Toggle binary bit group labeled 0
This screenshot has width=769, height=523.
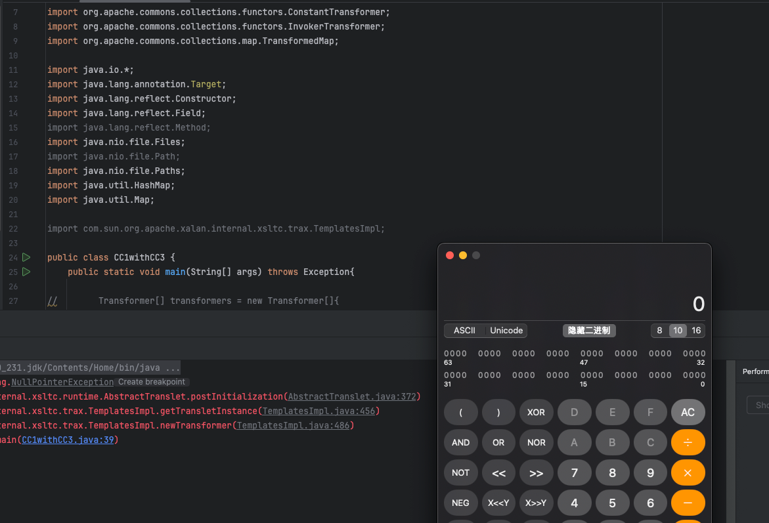pyautogui.click(x=694, y=375)
